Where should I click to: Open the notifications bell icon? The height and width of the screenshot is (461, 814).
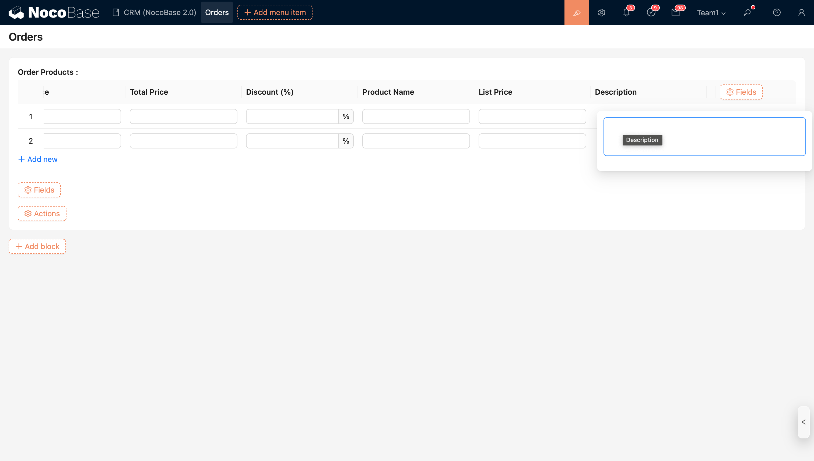(626, 12)
